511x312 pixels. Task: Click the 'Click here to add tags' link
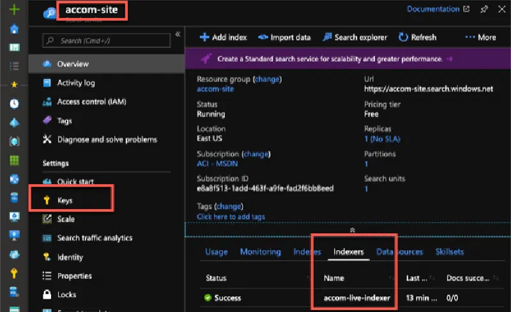coord(231,217)
